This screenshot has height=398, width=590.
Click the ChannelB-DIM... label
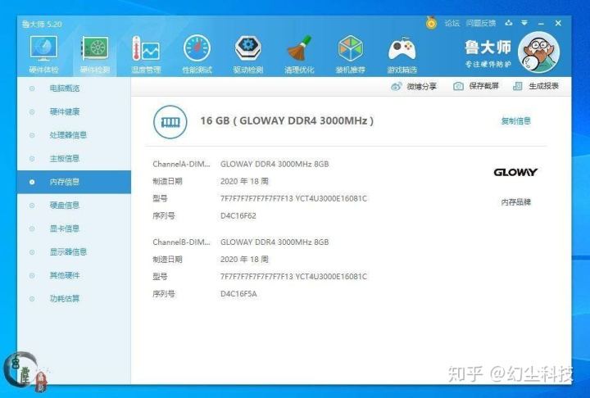click(181, 242)
